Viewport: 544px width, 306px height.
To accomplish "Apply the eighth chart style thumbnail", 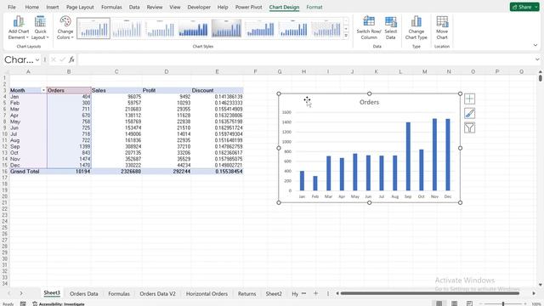I will click(x=326, y=28).
